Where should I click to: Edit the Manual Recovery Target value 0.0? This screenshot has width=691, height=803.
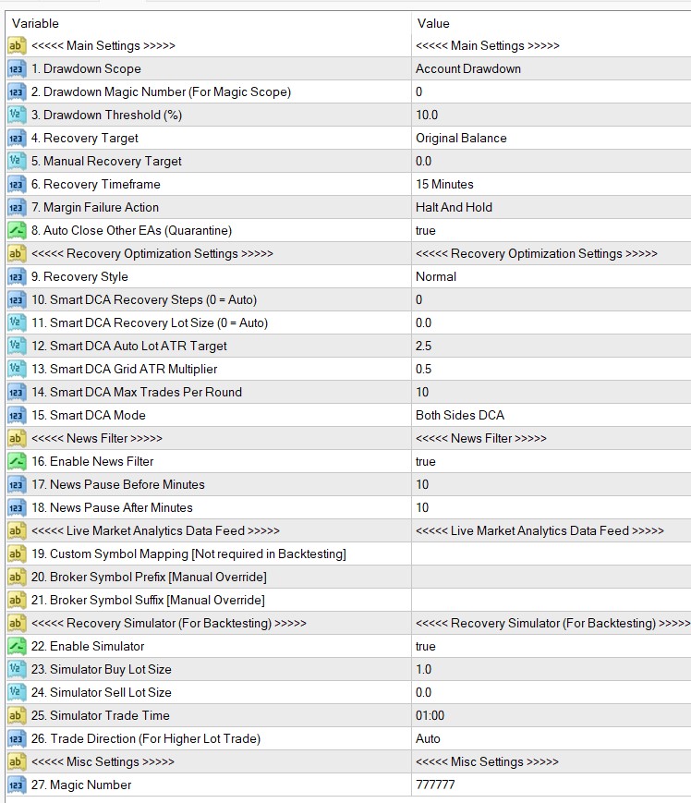pyautogui.click(x=423, y=162)
